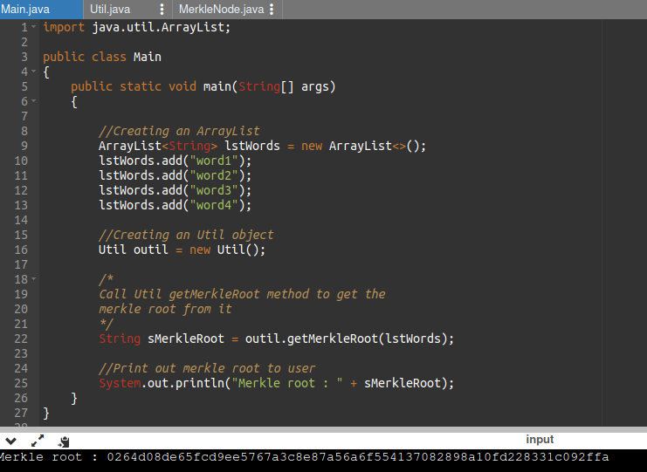Switch to the Main.java tab

[26, 10]
